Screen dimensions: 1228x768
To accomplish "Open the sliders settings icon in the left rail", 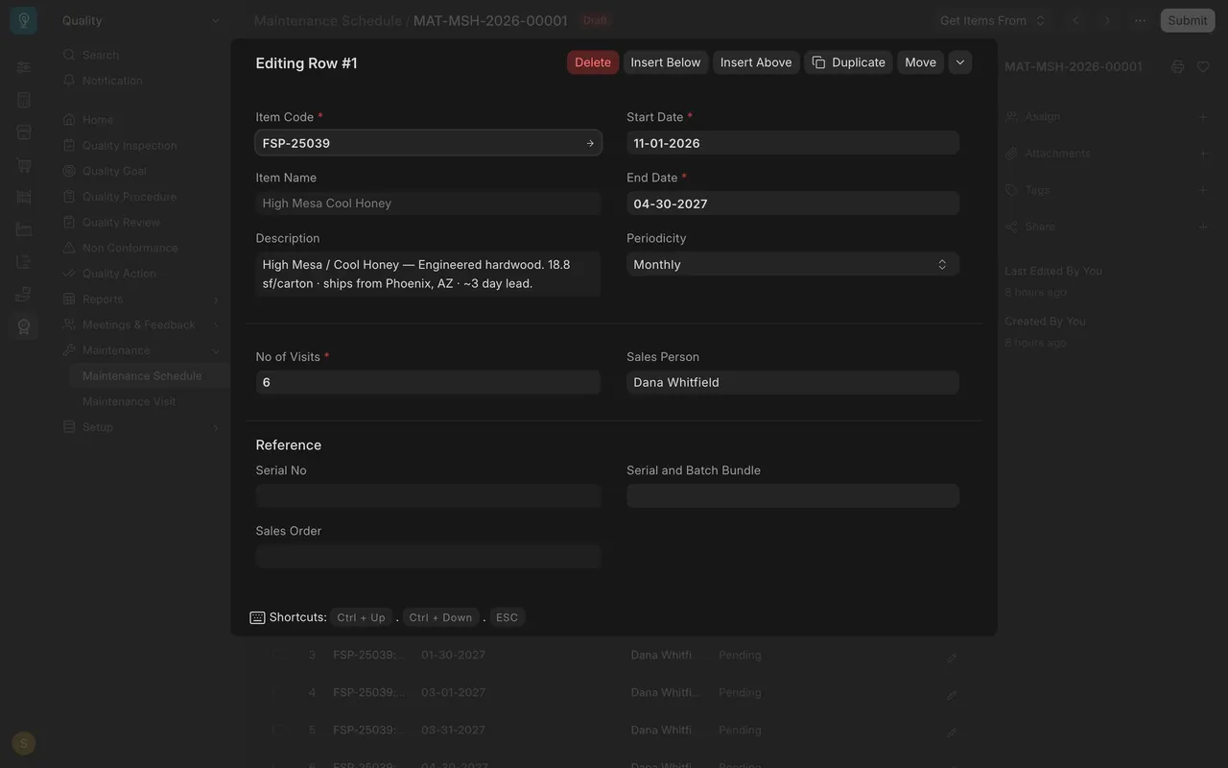I will pos(24,67).
